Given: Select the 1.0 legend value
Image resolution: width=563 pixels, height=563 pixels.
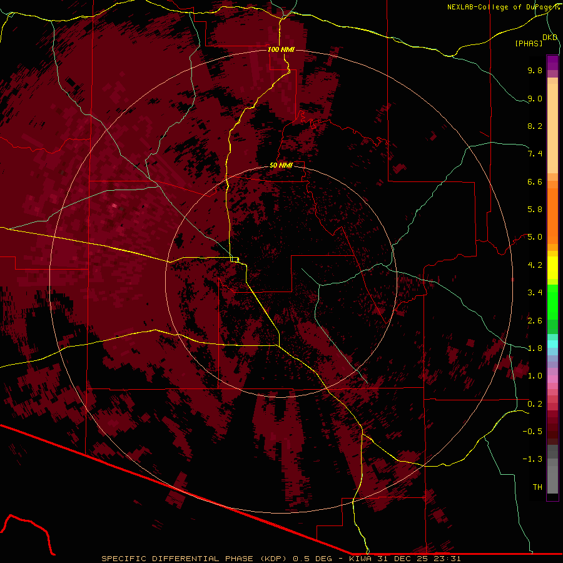Looking at the screenshot, I should pyautogui.click(x=535, y=376).
